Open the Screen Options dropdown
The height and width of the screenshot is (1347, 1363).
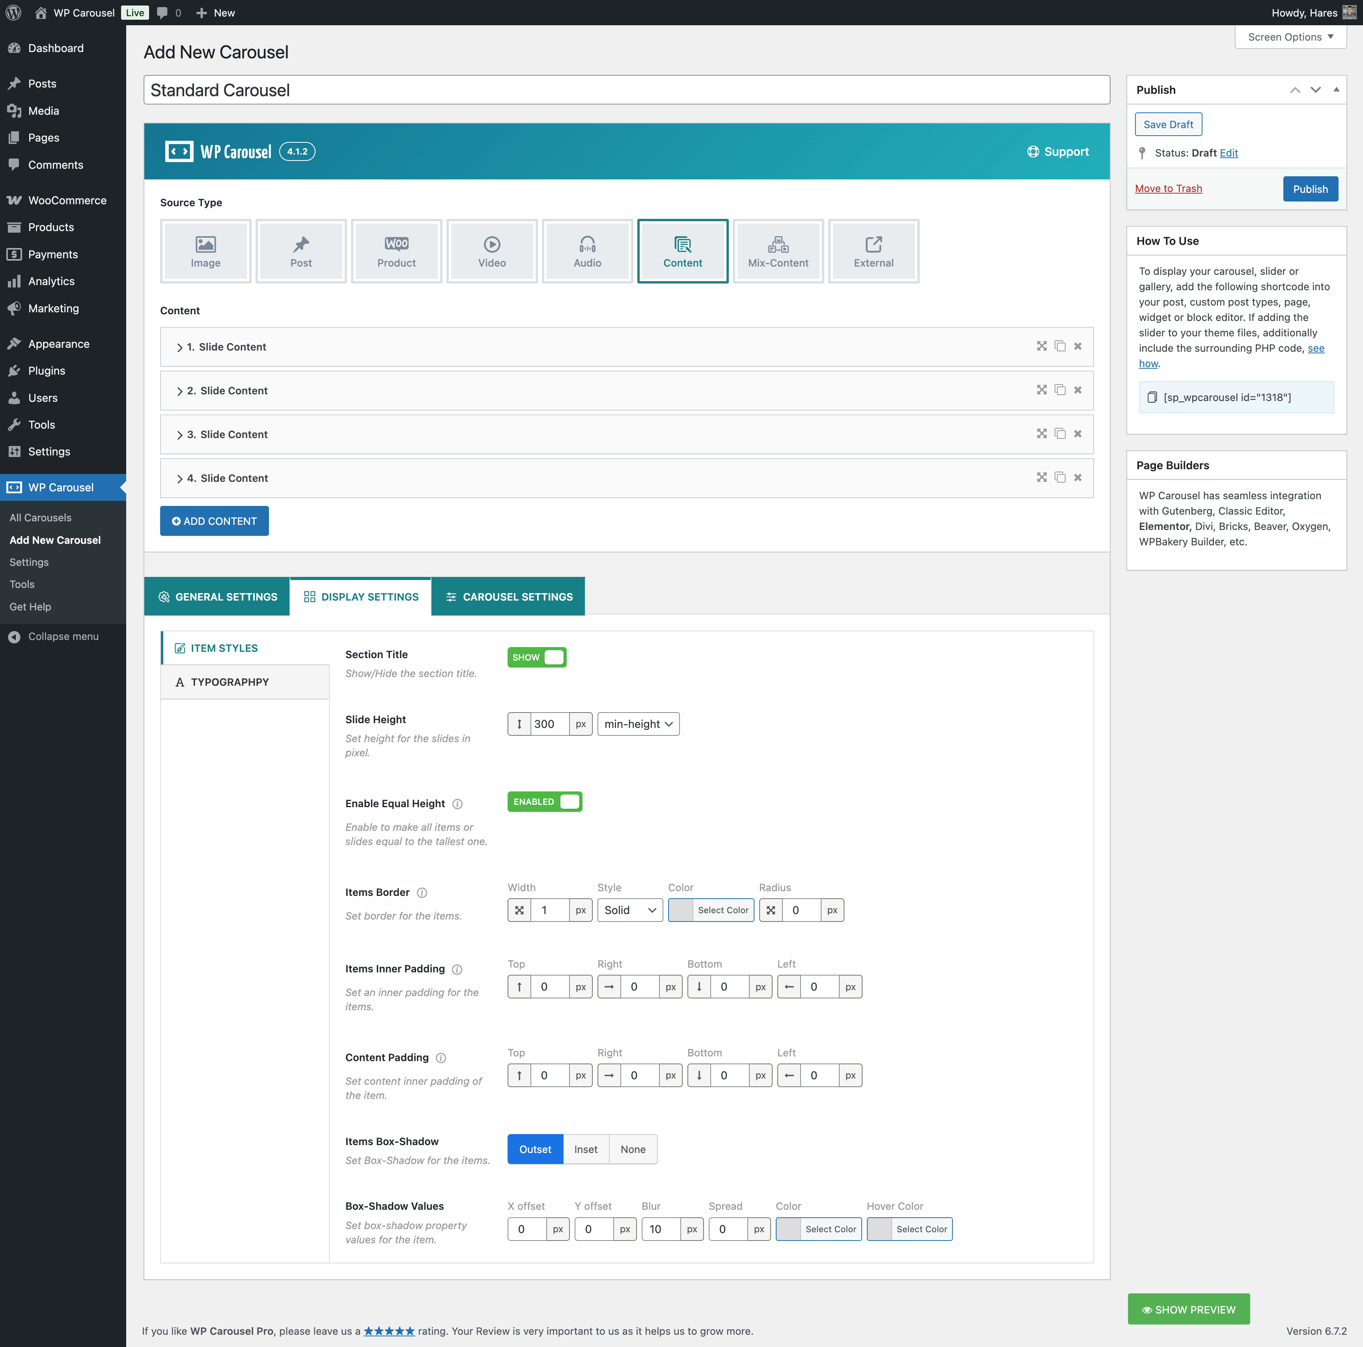pyautogui.click(x=1290, y=37)
